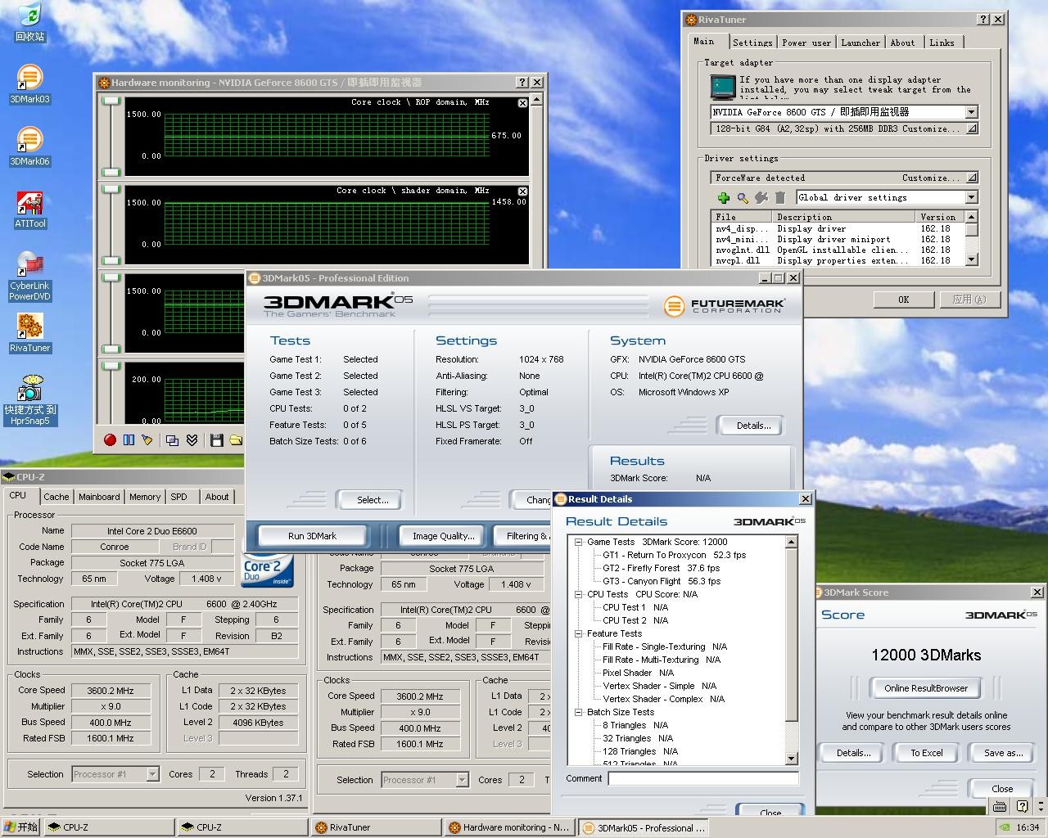The width and height of the screenshot is (1048, 838).
Task: Click the top slider handle of ROP graph
Action: 111,101
